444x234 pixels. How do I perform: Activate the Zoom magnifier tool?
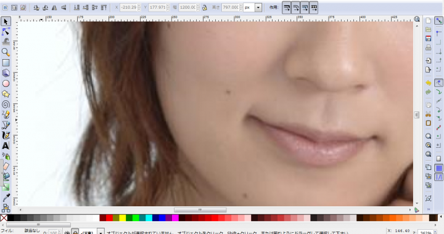(x=6, y=52)
